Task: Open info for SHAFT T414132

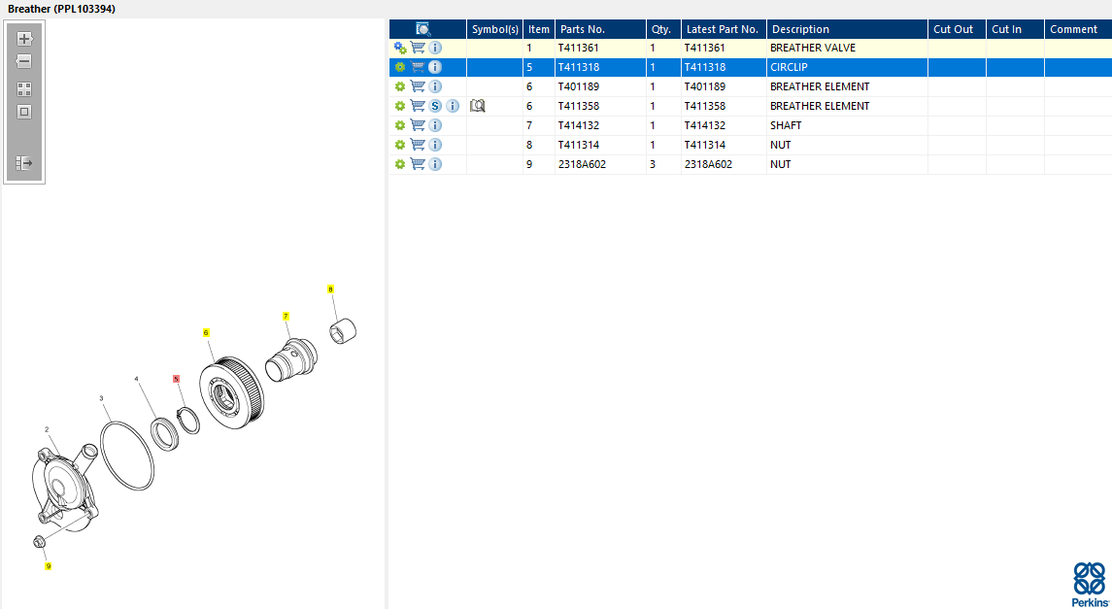Action: pyautogui.click(x=435, y=125)
